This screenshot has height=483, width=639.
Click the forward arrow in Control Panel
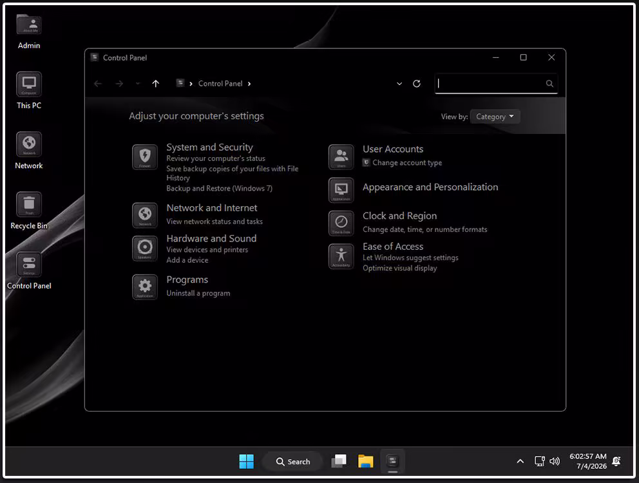[119, 84]
